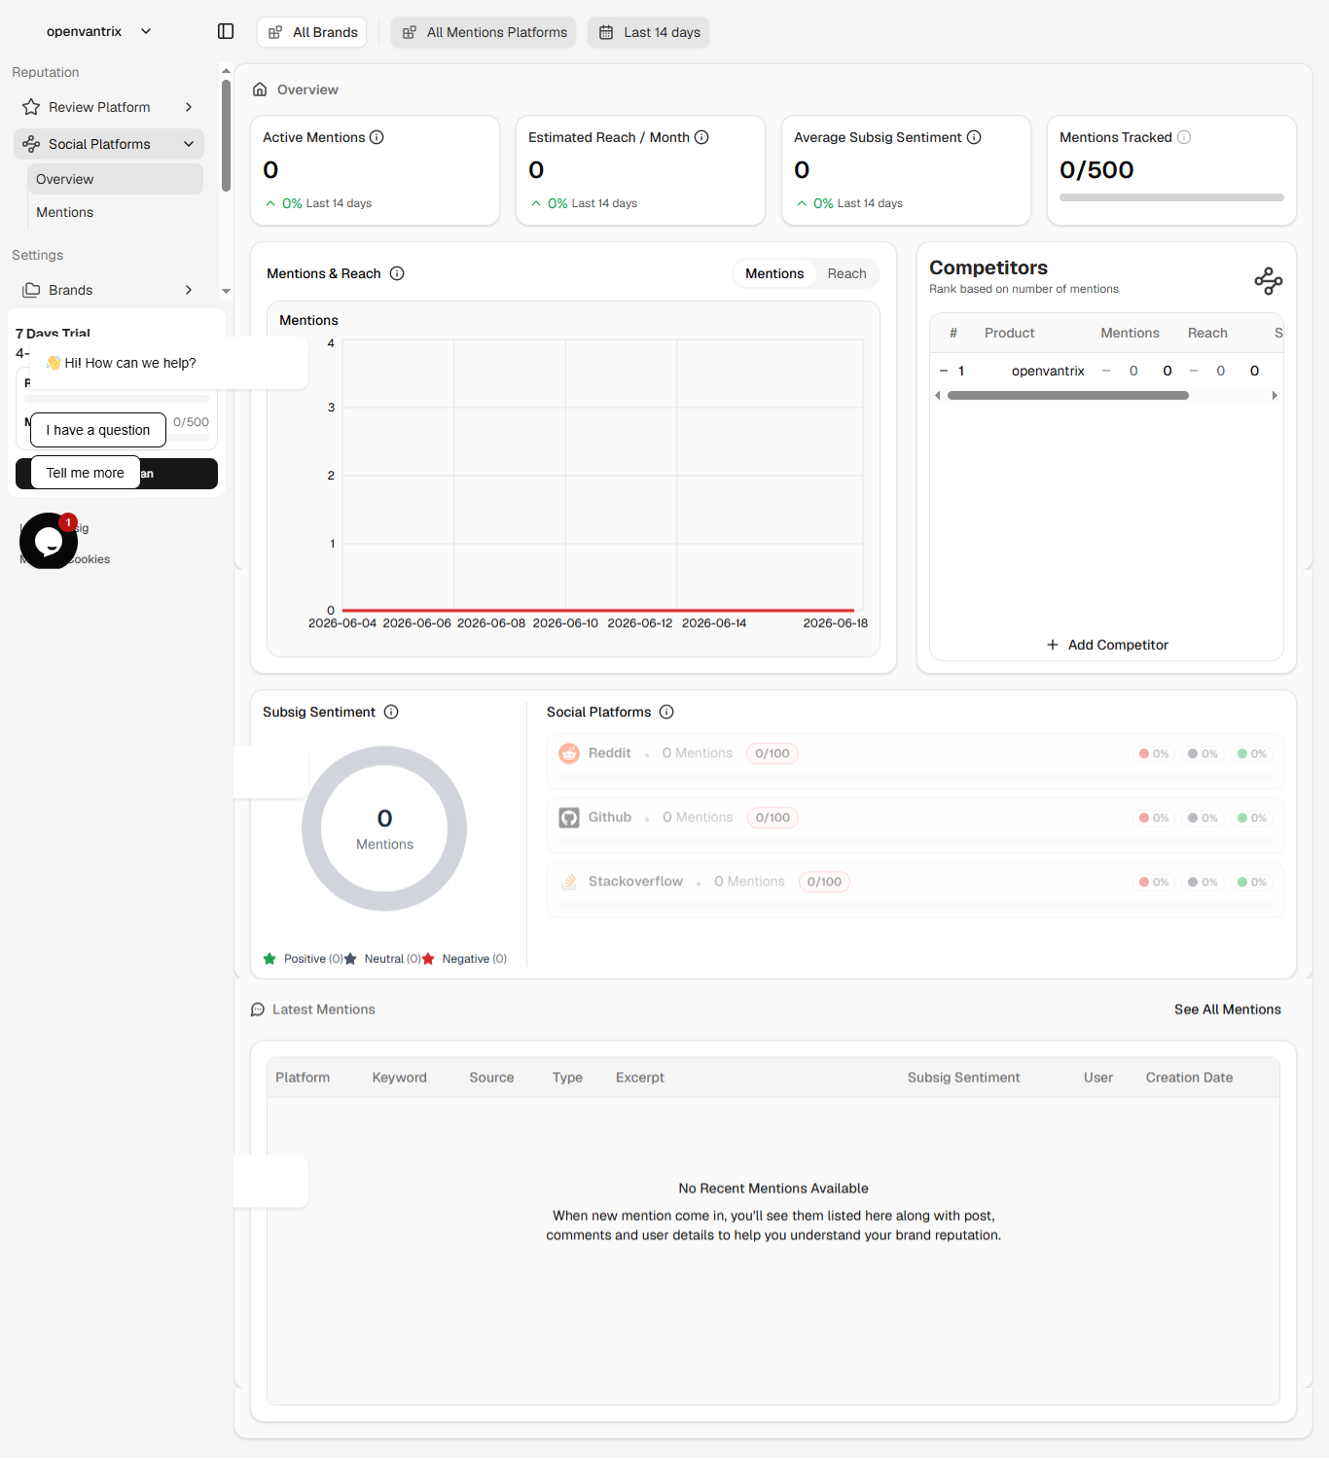This screenshot has width=1329, height=1461.
Task: Click the Keyword column header
Action: (x=399, y=1078)
